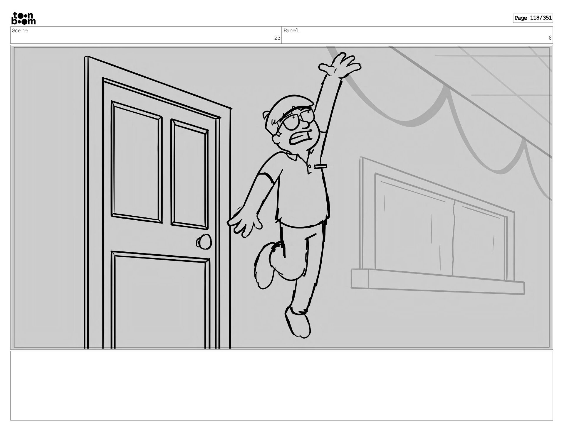Click the Page 118/351 indicator box
This screenshot has height=436, width=564.
(533, 18)
